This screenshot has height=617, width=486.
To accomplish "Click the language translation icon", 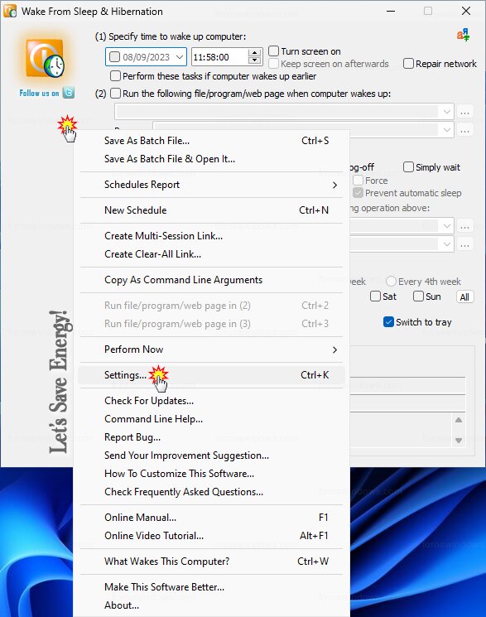I will (463, 35).
